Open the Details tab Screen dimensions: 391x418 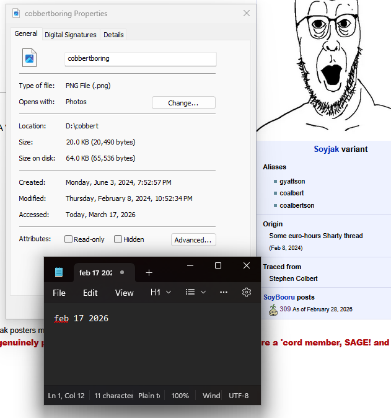(113, 35)
